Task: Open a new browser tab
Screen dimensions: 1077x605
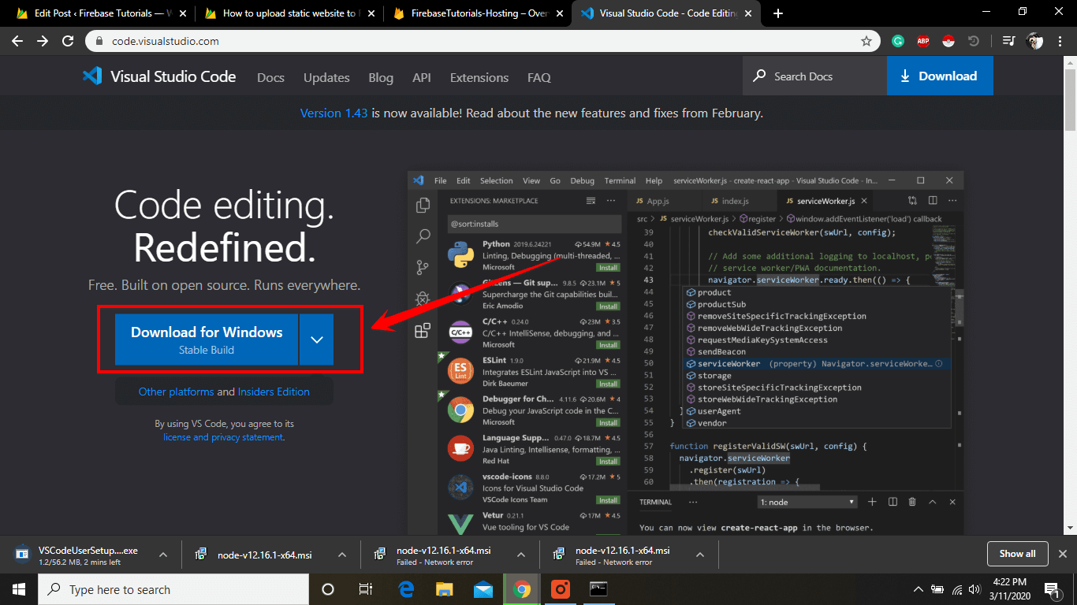Action: pyautogui.click(x=778, y=13)
